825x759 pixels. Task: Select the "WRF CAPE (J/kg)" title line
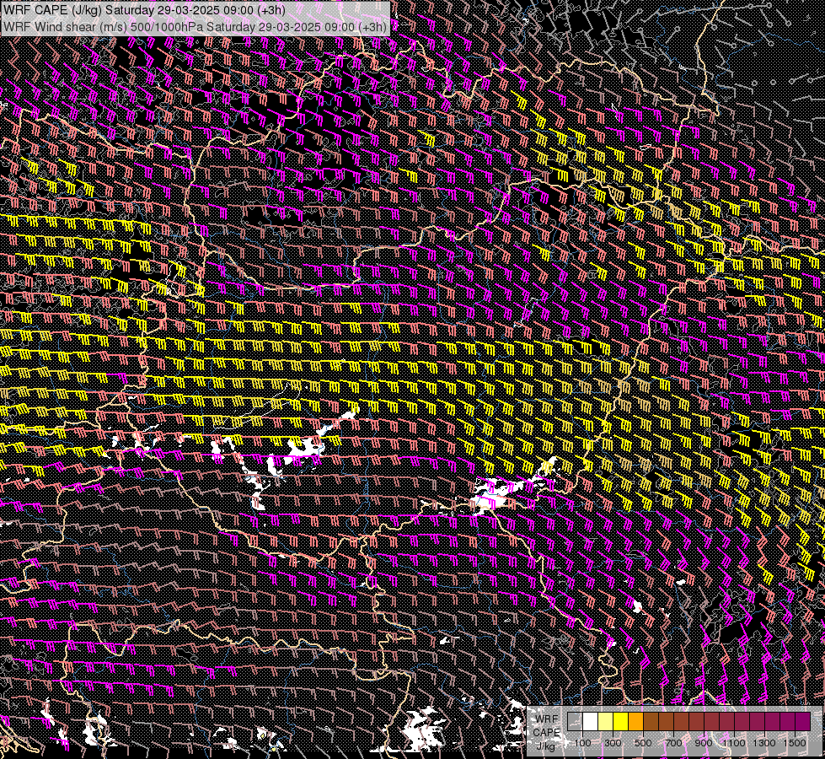click(x=144, y=10)
